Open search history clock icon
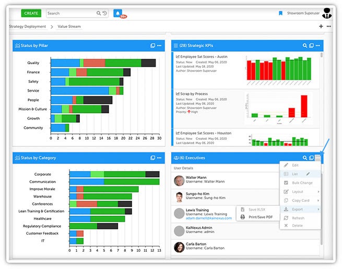Image resolution: width=342 pixels, height=269 pixels. click(x=105, y=13)
